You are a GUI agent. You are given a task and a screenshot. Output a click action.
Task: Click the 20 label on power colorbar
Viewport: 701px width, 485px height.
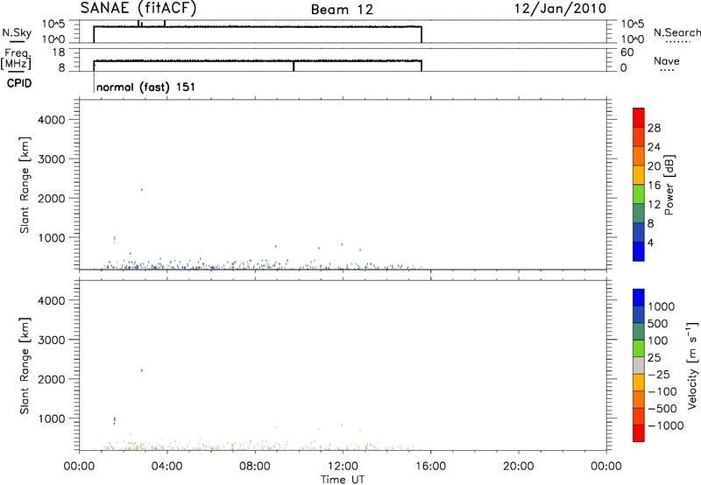654,166
